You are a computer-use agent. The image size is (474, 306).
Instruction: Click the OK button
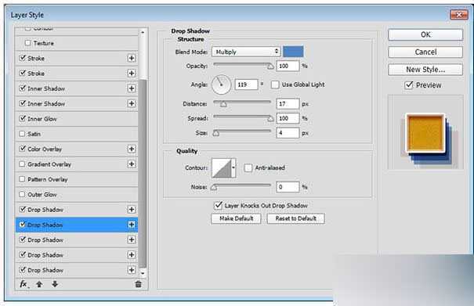(425, 34)
